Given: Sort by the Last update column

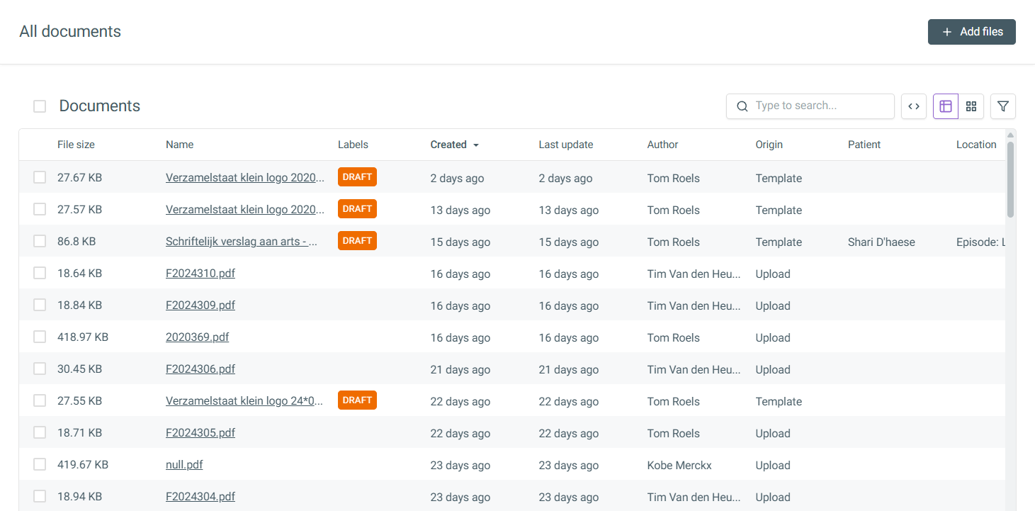Looking at the screenshot, I should (565, 145).
